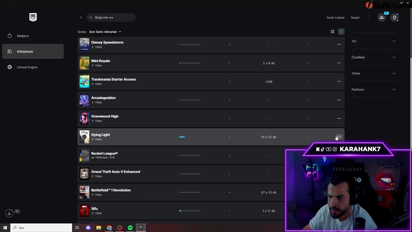Click Mini Royale thumbnail

[x=84, y=63]
